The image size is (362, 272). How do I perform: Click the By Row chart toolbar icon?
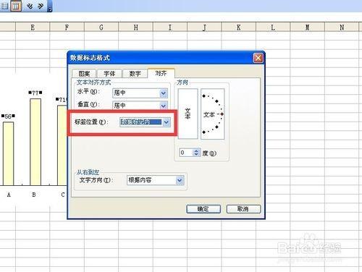[4, 5]
